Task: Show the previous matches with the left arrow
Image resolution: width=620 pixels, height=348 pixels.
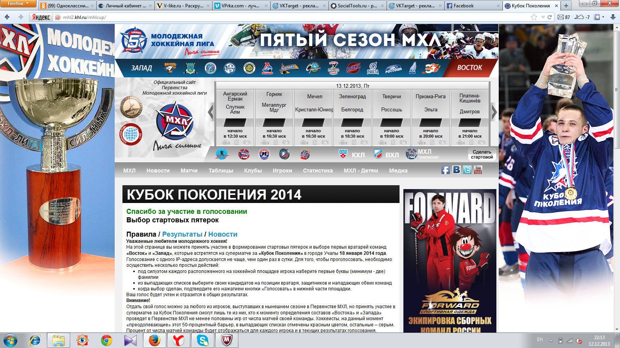Action: (211, 112)
